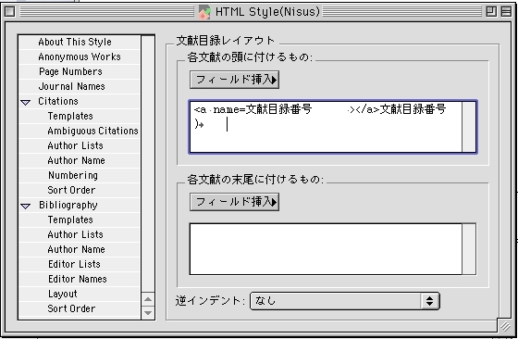The image size is (518, 339).
Task: Open Editor Names entry
Action: [x=80, y=279]
